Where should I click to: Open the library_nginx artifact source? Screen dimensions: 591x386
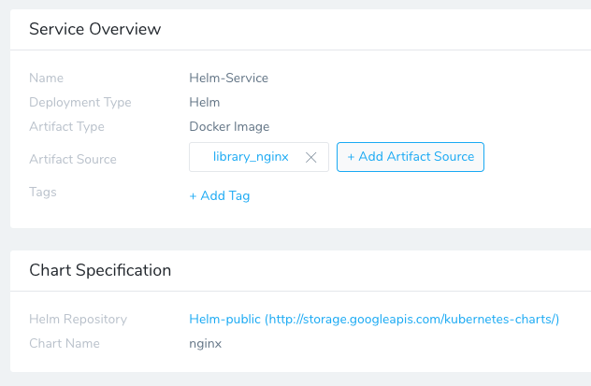pyautogui.click(x=251, y=157)
